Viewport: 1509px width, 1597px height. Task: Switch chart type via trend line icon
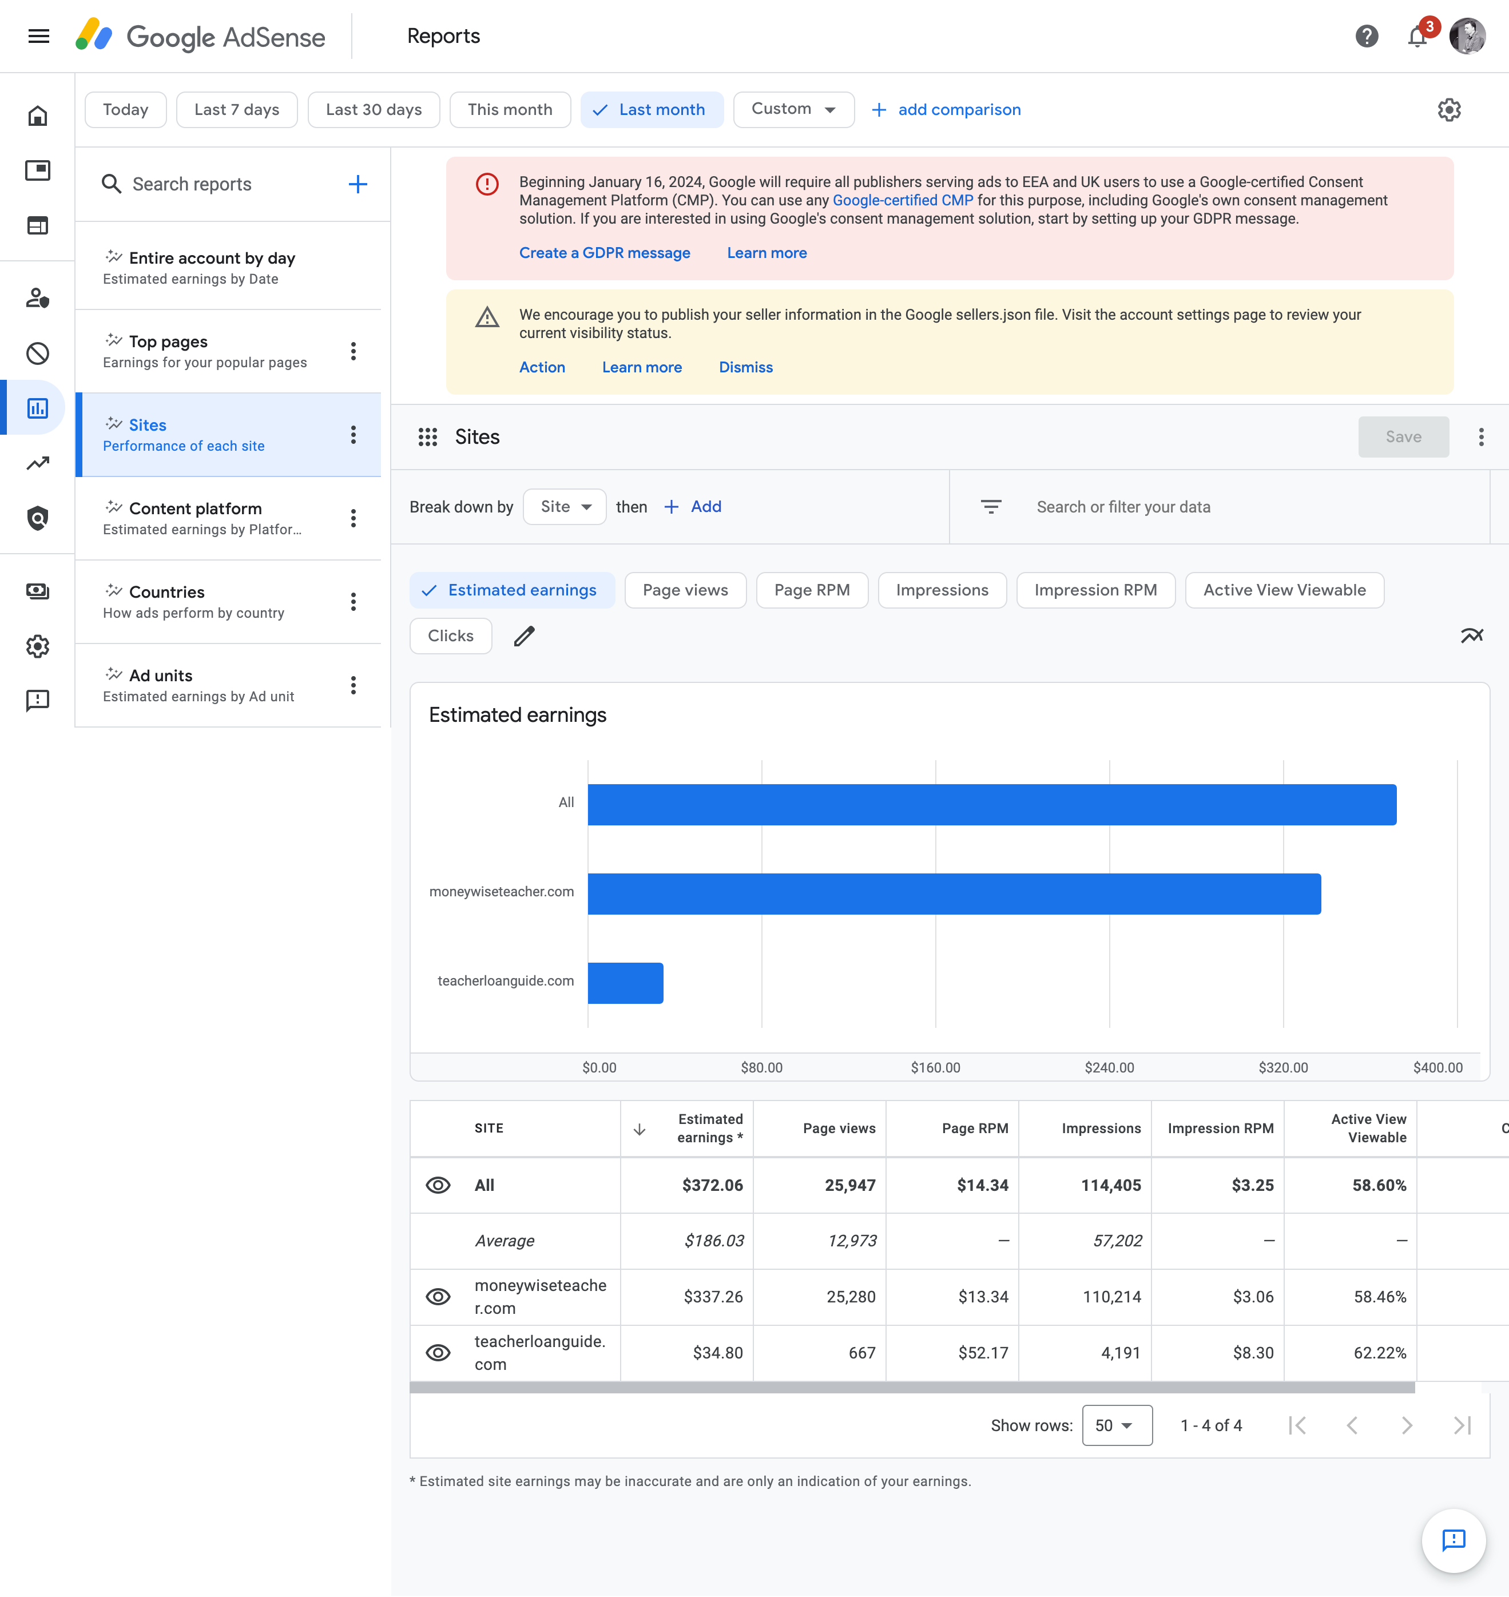coord(1471,636)
